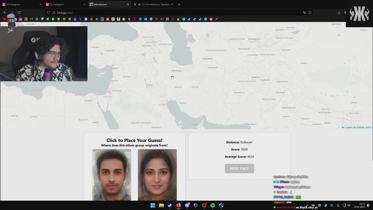Open the browser downloads panel
Screen dimensions: 373x210
click(x=339, y=13)
